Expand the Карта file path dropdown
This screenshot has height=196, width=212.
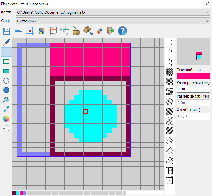pyautogui.click(x=207, y=12)
